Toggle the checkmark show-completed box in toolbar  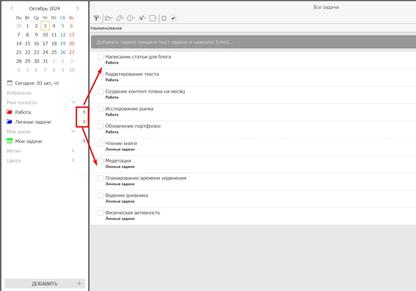[173, 18]
